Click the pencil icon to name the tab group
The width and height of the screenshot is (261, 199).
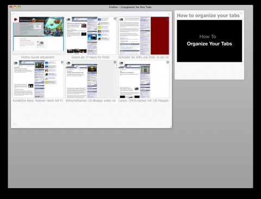coord(14,14)
